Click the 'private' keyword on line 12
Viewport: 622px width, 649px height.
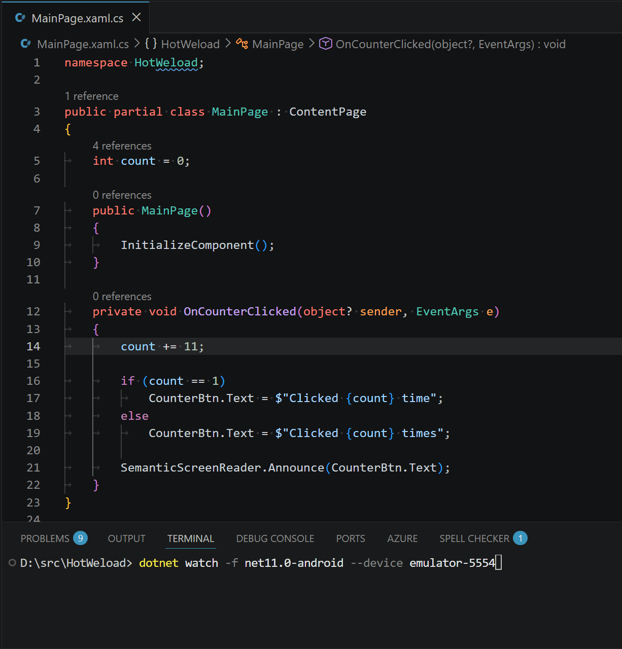[117, 311]
